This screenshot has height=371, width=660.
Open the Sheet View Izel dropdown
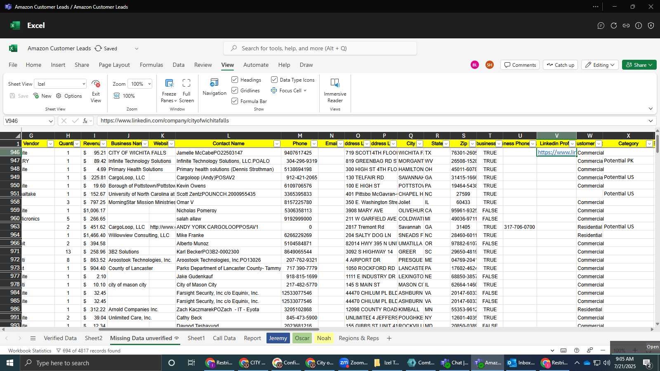60,84
